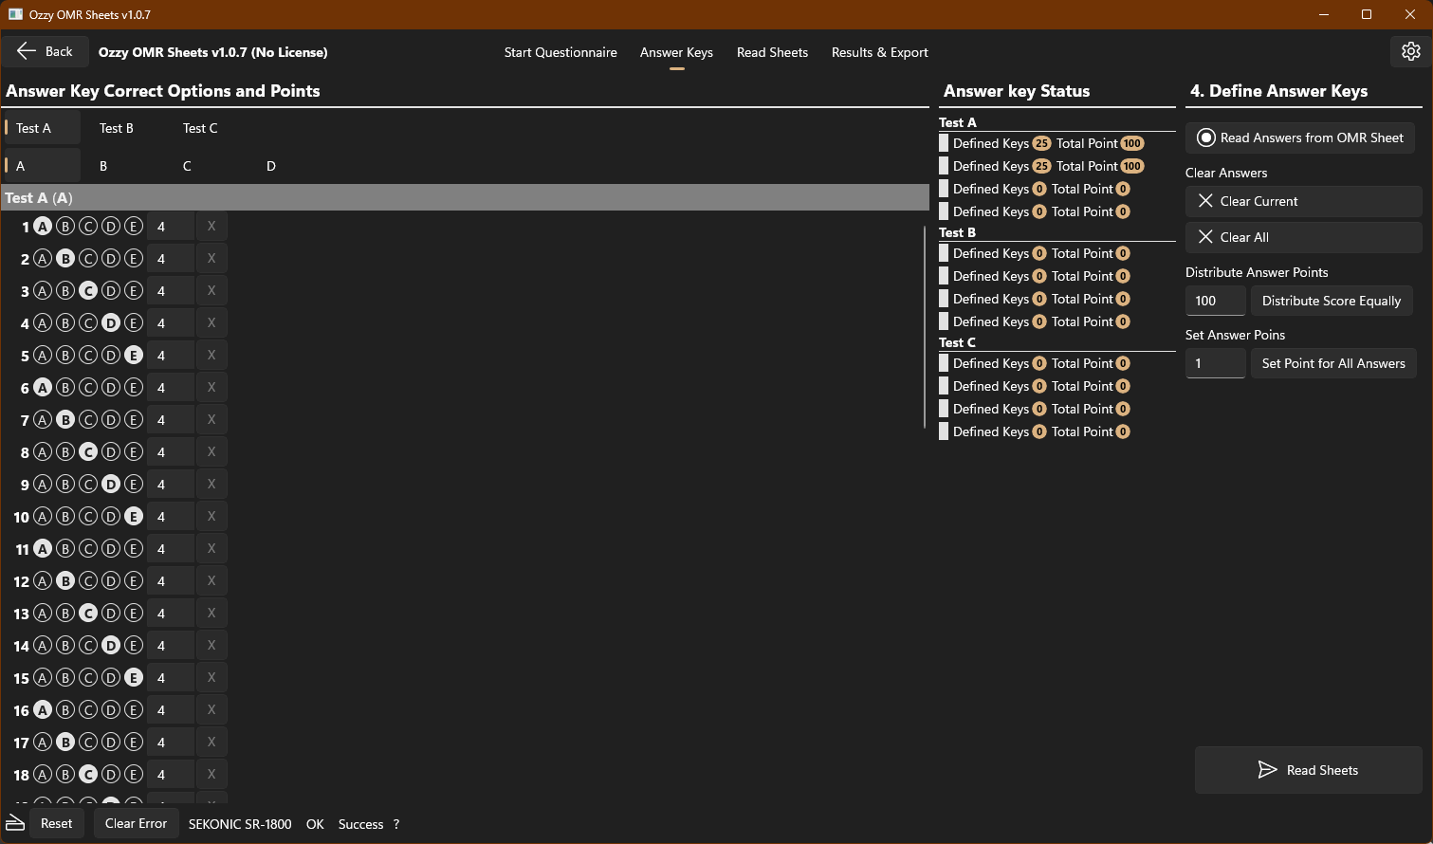Click the X clear icon beside question 10

pos(211,516)
